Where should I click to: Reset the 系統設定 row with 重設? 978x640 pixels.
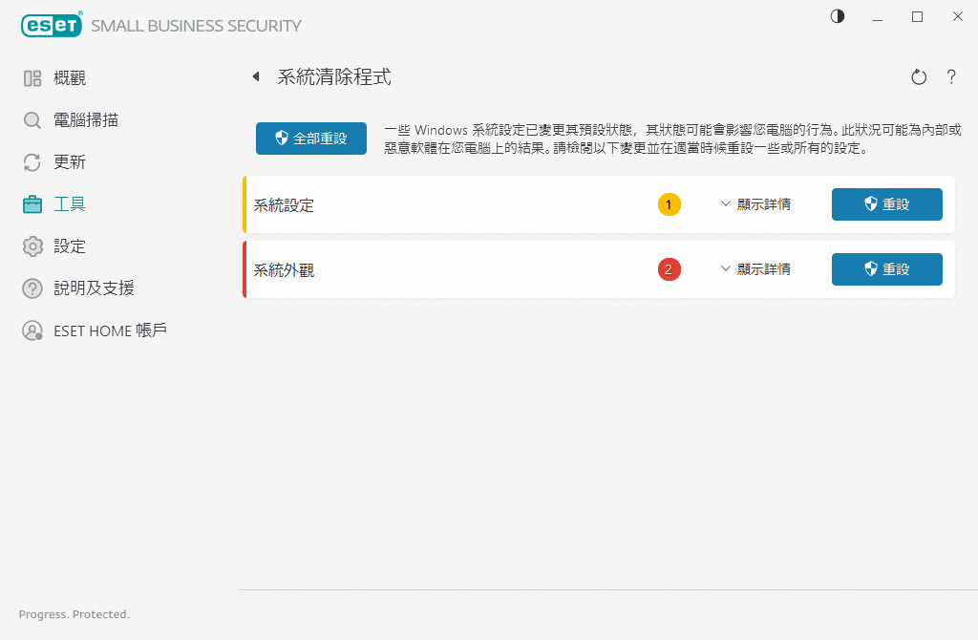[x=886, y=204]
